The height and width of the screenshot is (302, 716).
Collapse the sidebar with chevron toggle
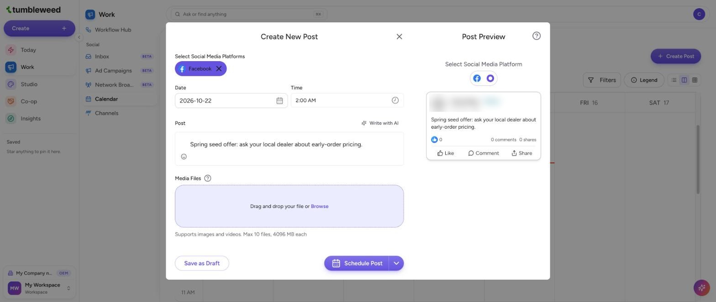pyautogui.click(x=79, y=37)
